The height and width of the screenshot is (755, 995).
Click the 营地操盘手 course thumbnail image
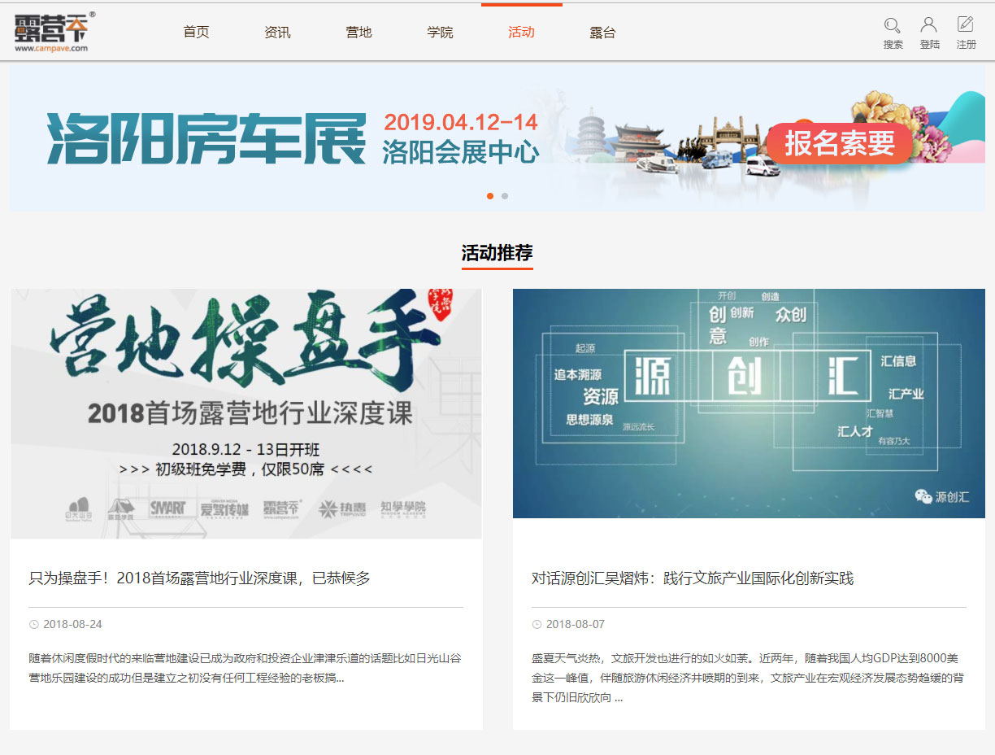[x=245, y=413]
